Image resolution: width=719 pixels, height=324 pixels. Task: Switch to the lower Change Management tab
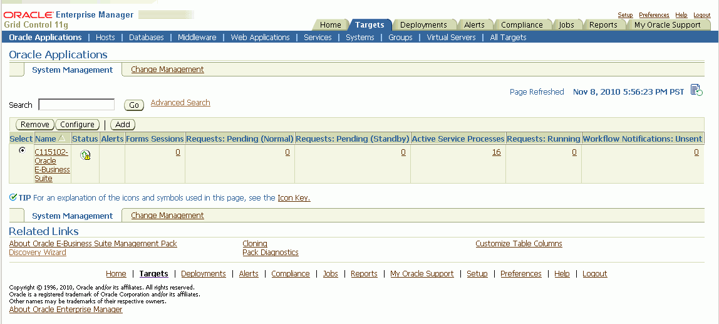tap(167, 215)
